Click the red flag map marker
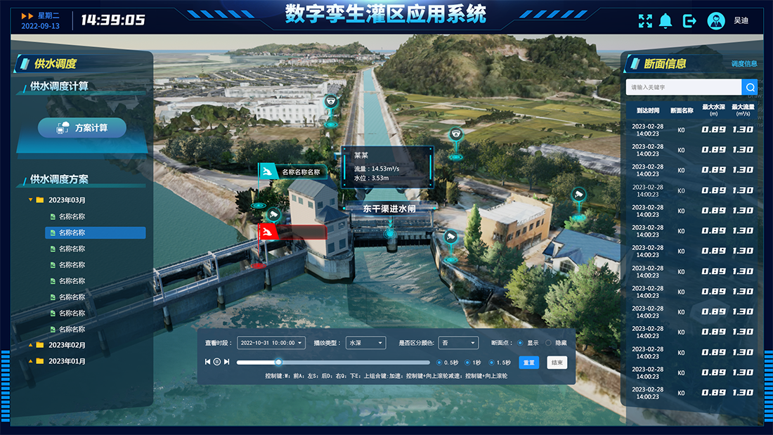This screenshot has width=773, height=435. point(268,232)
